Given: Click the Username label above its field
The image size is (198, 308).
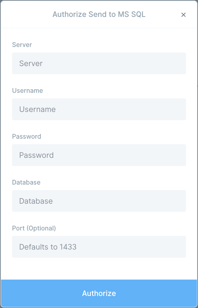Looking at the screenshot, I should (x=27, y=91).
